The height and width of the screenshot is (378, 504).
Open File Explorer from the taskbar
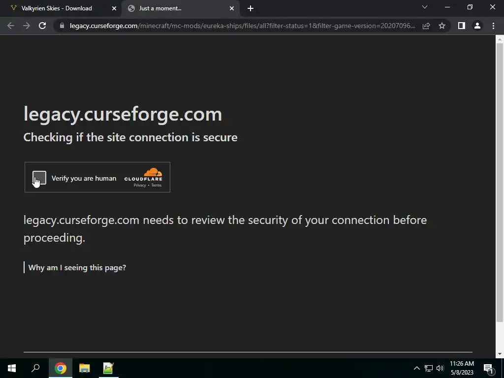[x=84, y=368]
